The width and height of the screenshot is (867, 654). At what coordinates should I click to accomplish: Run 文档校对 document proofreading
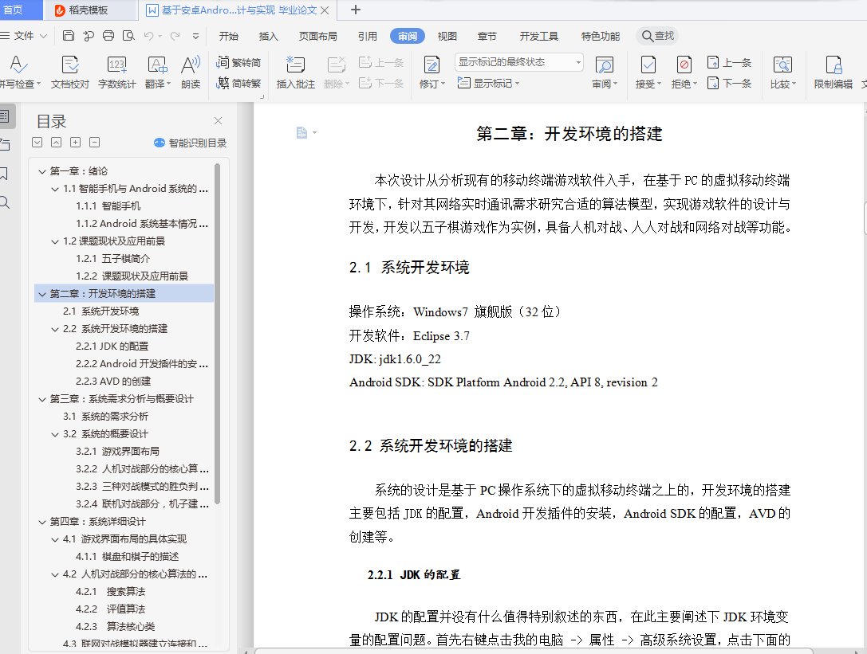click(69, 72)
